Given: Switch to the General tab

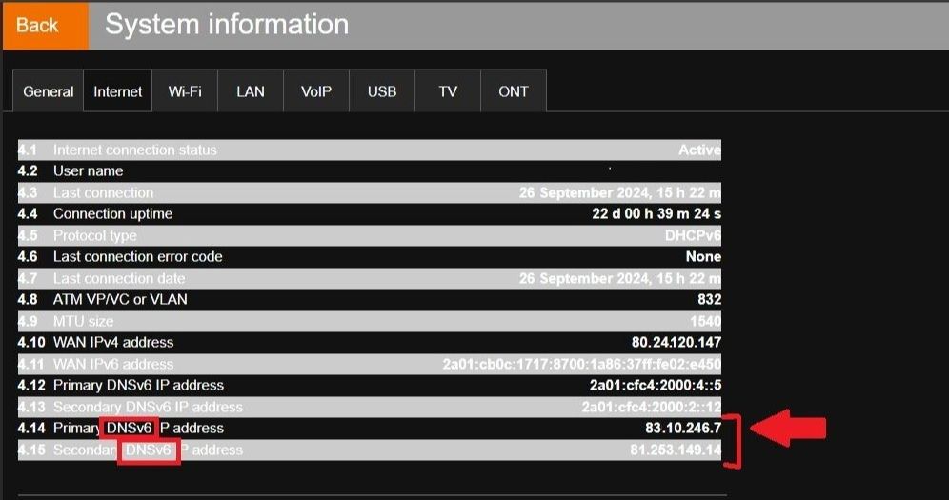Looking at the screenshot, I should tap(49, 92).
